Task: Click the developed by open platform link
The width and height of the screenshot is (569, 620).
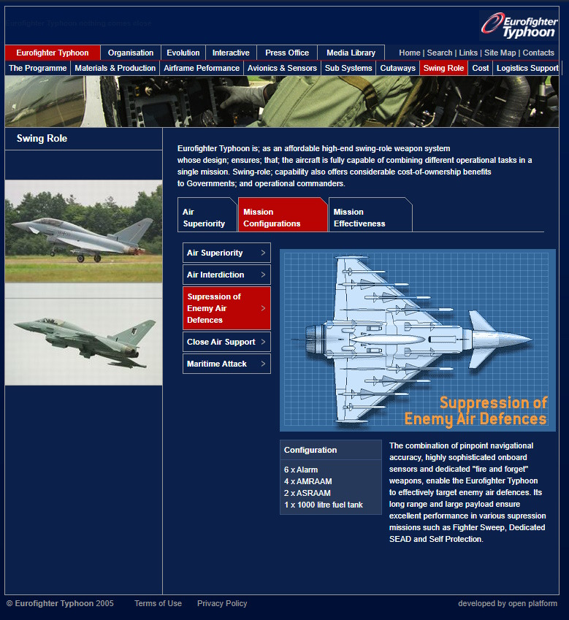Action: (x=508, y=603)
